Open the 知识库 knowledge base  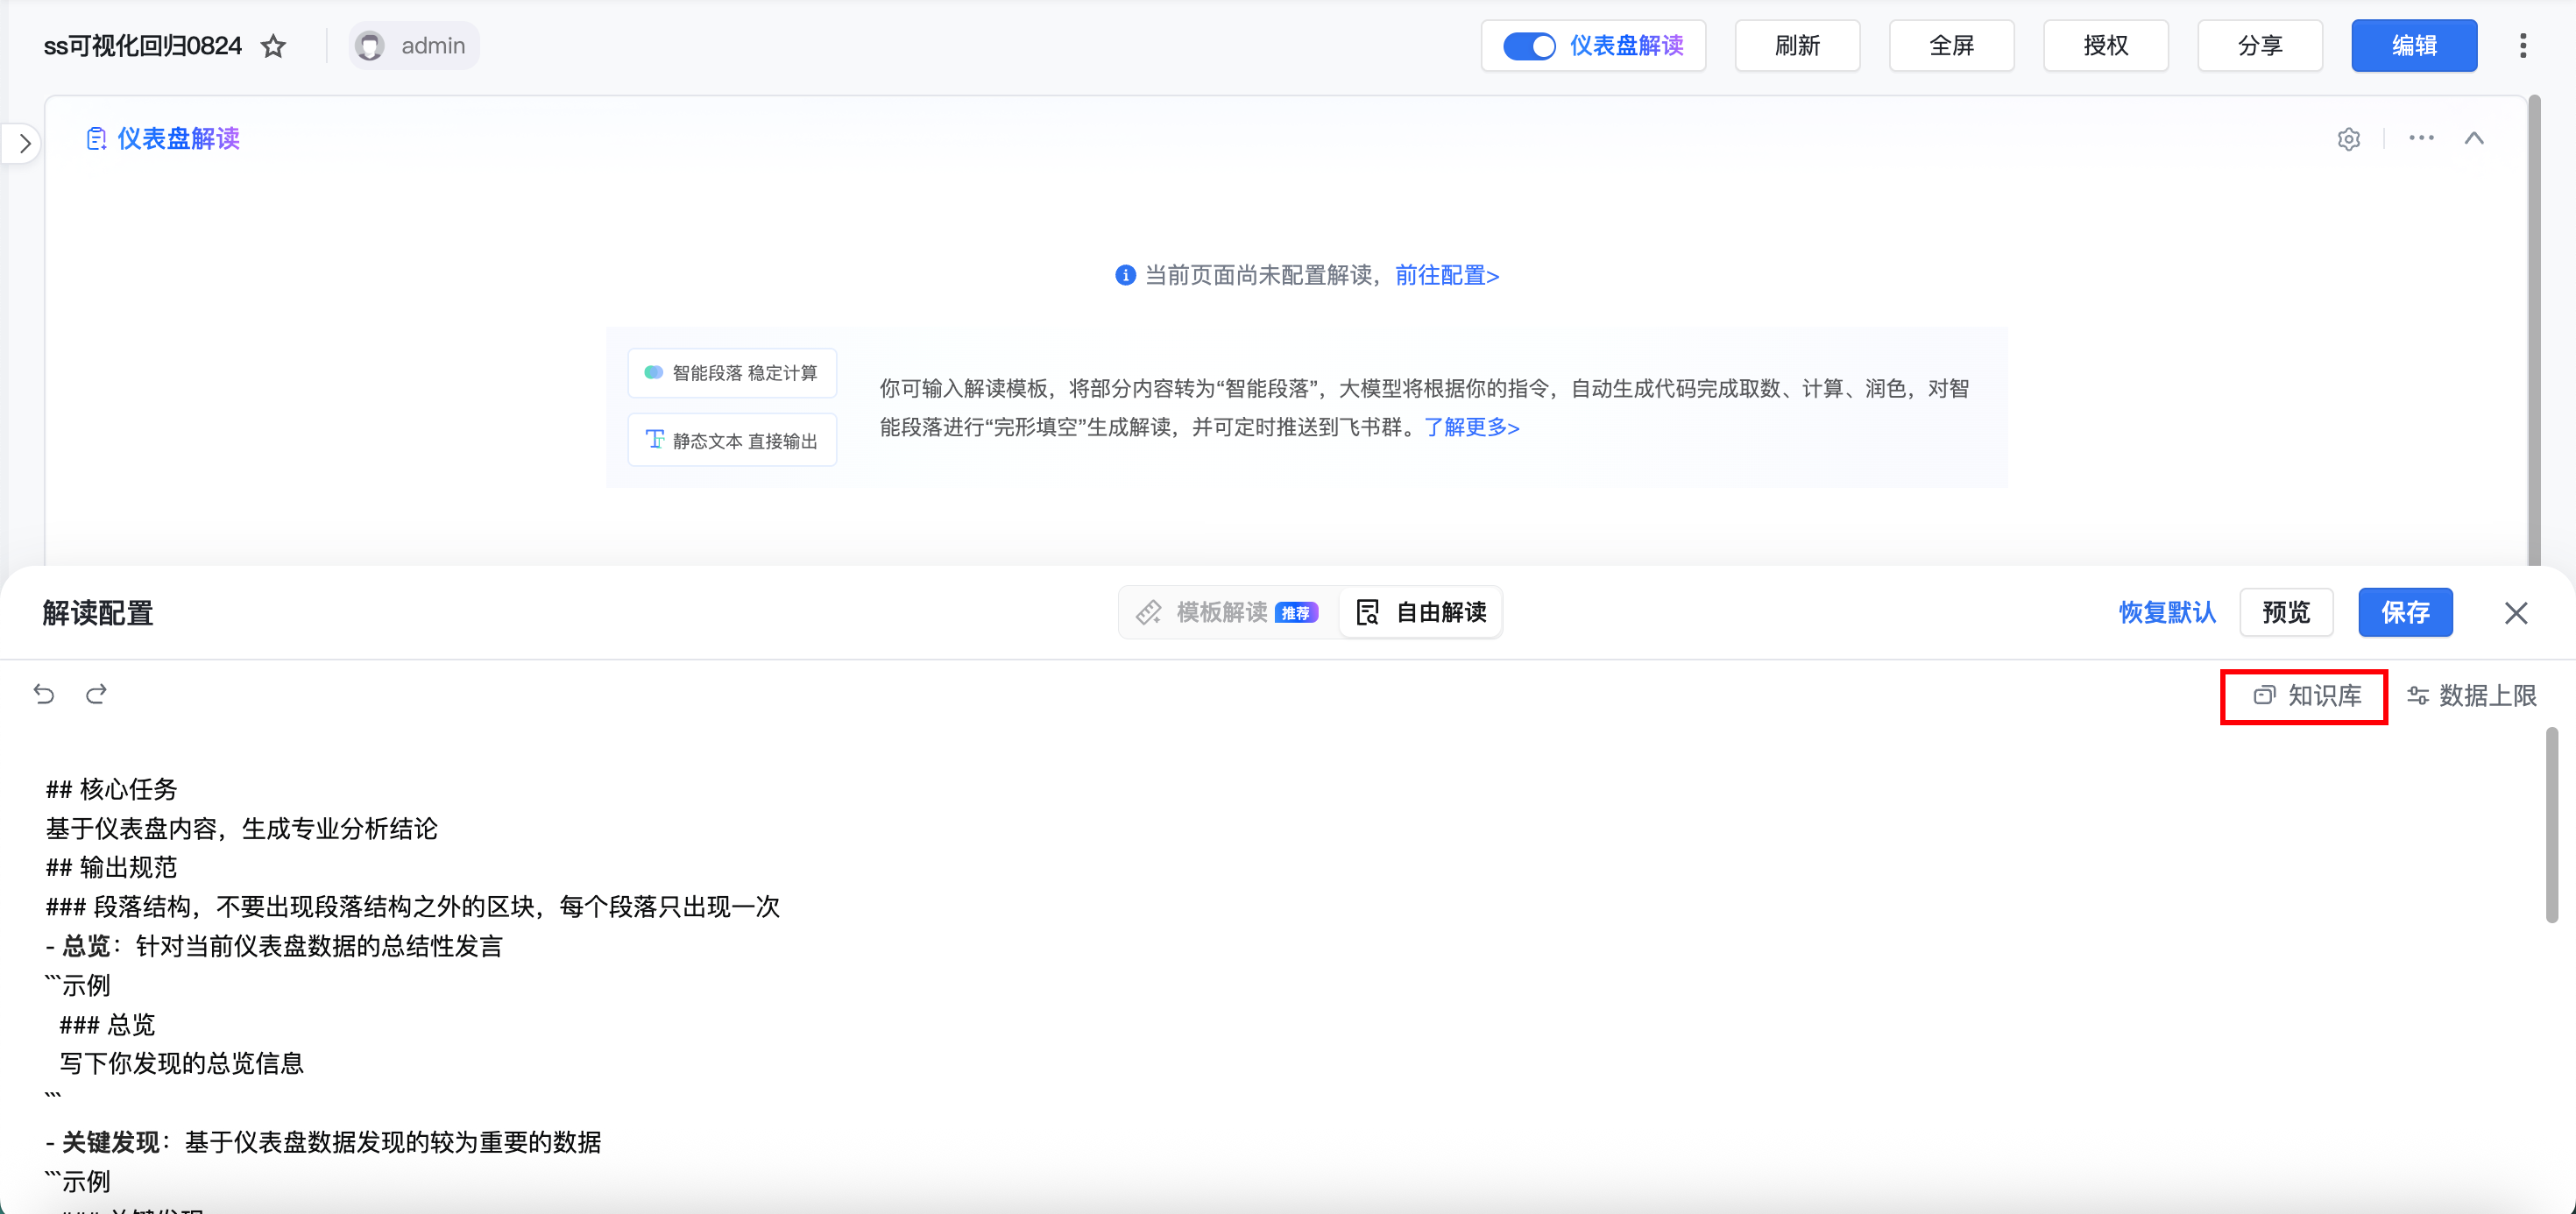(x=2306, y=696)
